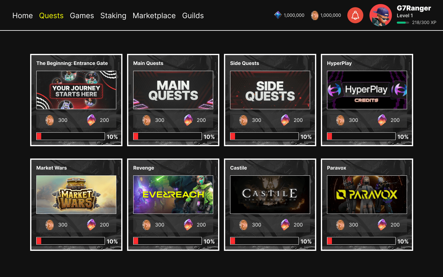Click the crystal icon on Castile card
The image size is (443, 277).
point(285,225)
